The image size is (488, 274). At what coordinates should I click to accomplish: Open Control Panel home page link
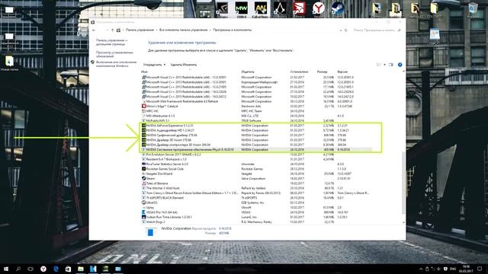click(x=112, y=43)
